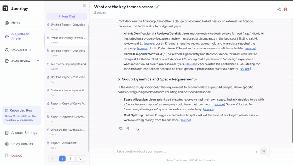
Task: Open Untitled Report from 5:19 PM
Action: [67, 27]
